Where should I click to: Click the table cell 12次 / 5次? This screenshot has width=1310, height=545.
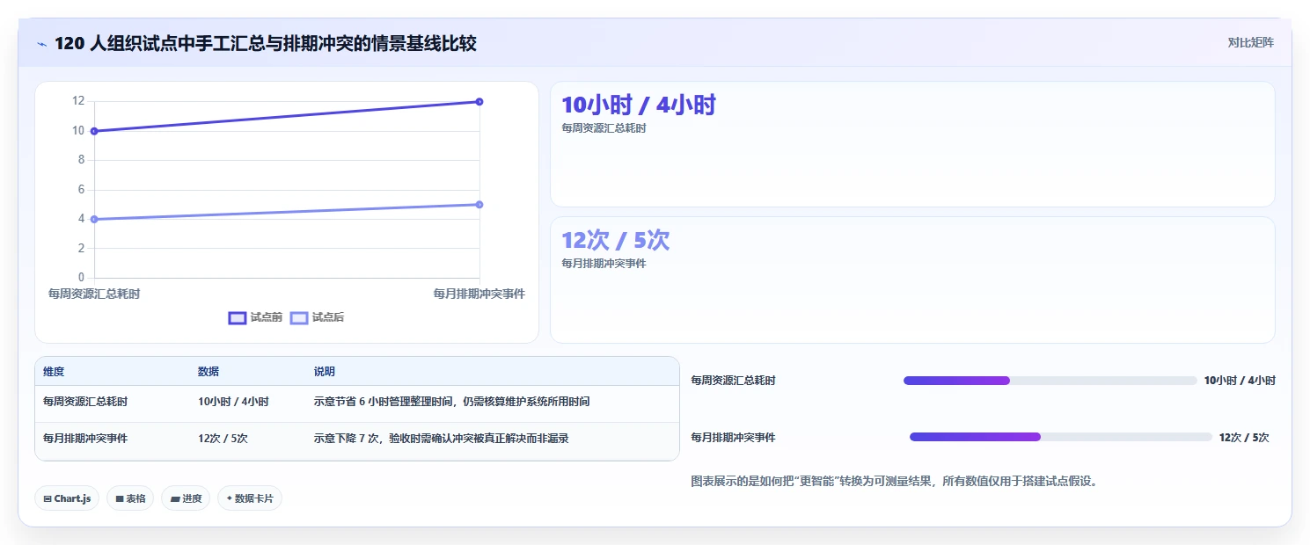click(223, 438)
